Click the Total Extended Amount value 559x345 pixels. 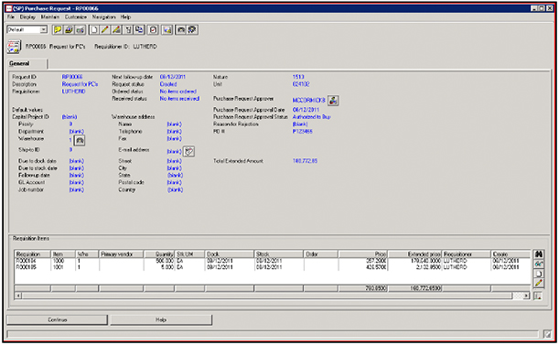tap(305, 161)
